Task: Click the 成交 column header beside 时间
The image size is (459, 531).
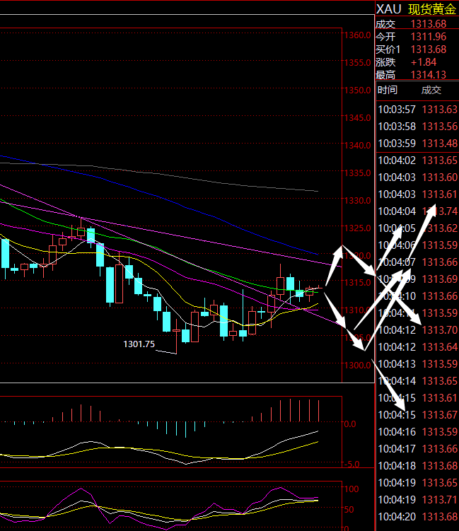Action: pyautogui.click(x=431, y=91)
